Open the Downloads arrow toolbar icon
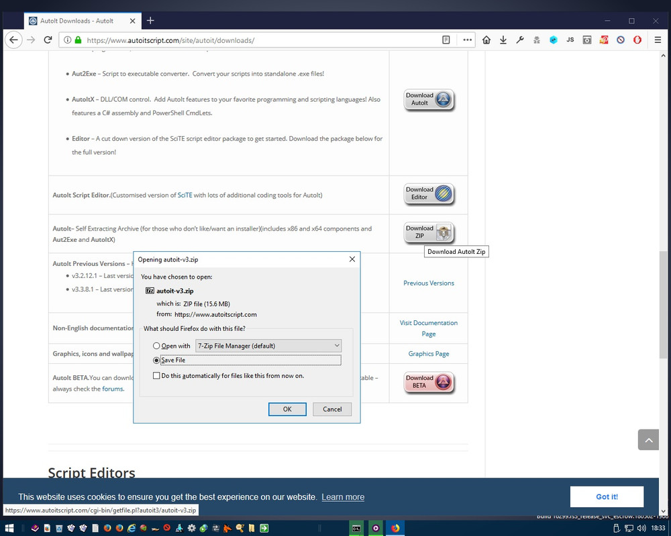 click(x=503, y=40)
